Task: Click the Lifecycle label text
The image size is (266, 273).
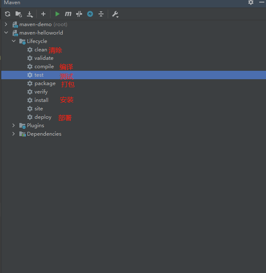Action: [x=37, y=41]
